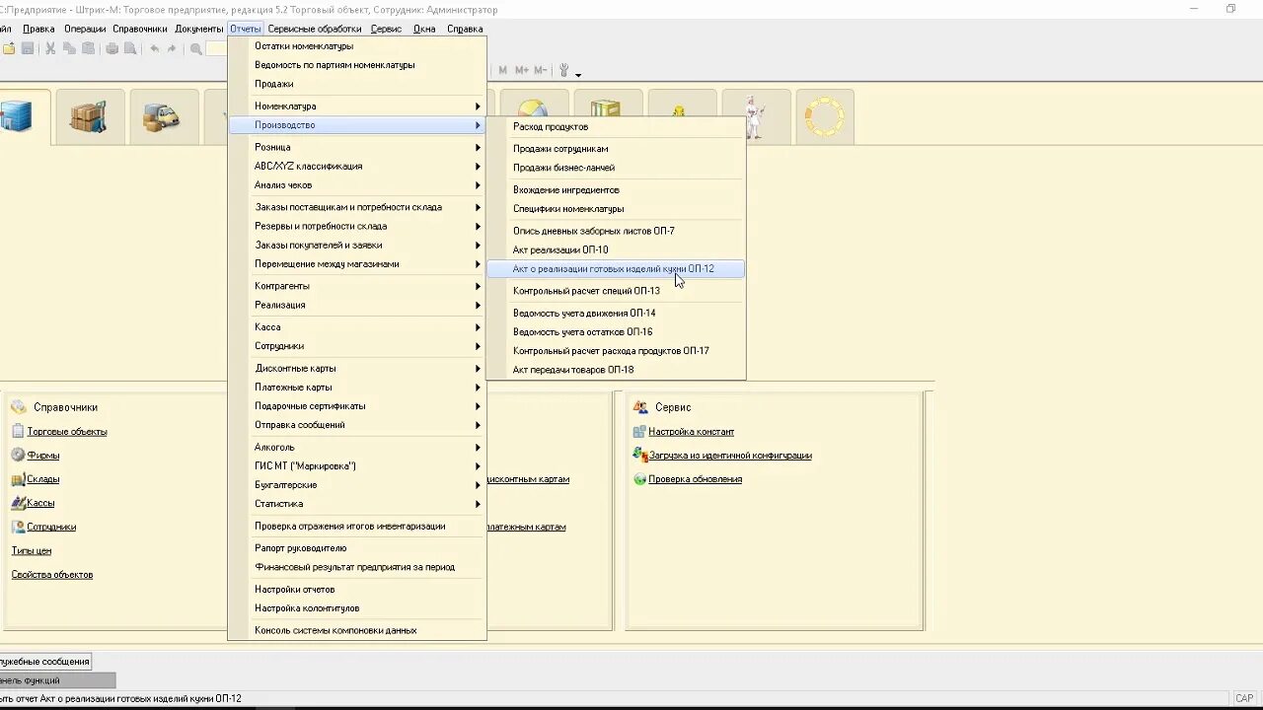Click the M calculator memory button
1263x710 pixels.
503,70
